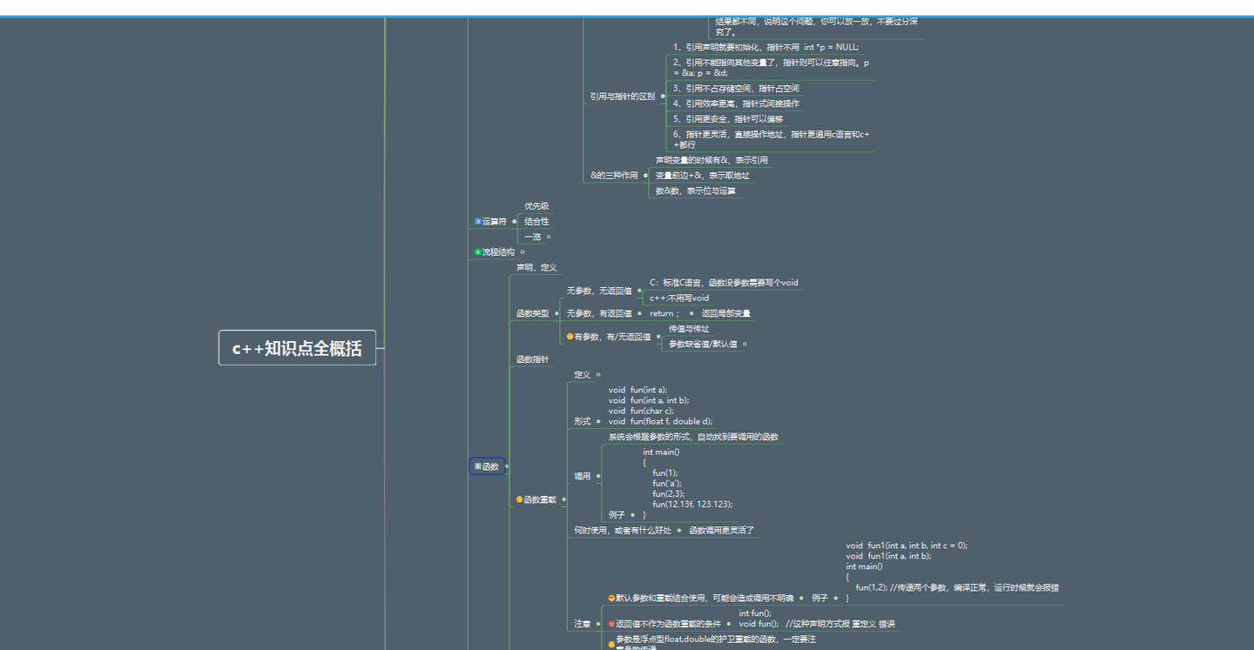Select the 调用 node
1254x650 pixels.
pyautogui.click(x=582, y=477)
